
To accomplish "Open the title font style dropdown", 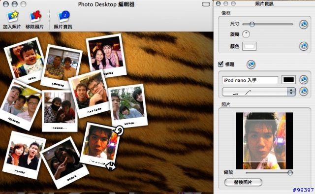I will [x=259, y=92].
